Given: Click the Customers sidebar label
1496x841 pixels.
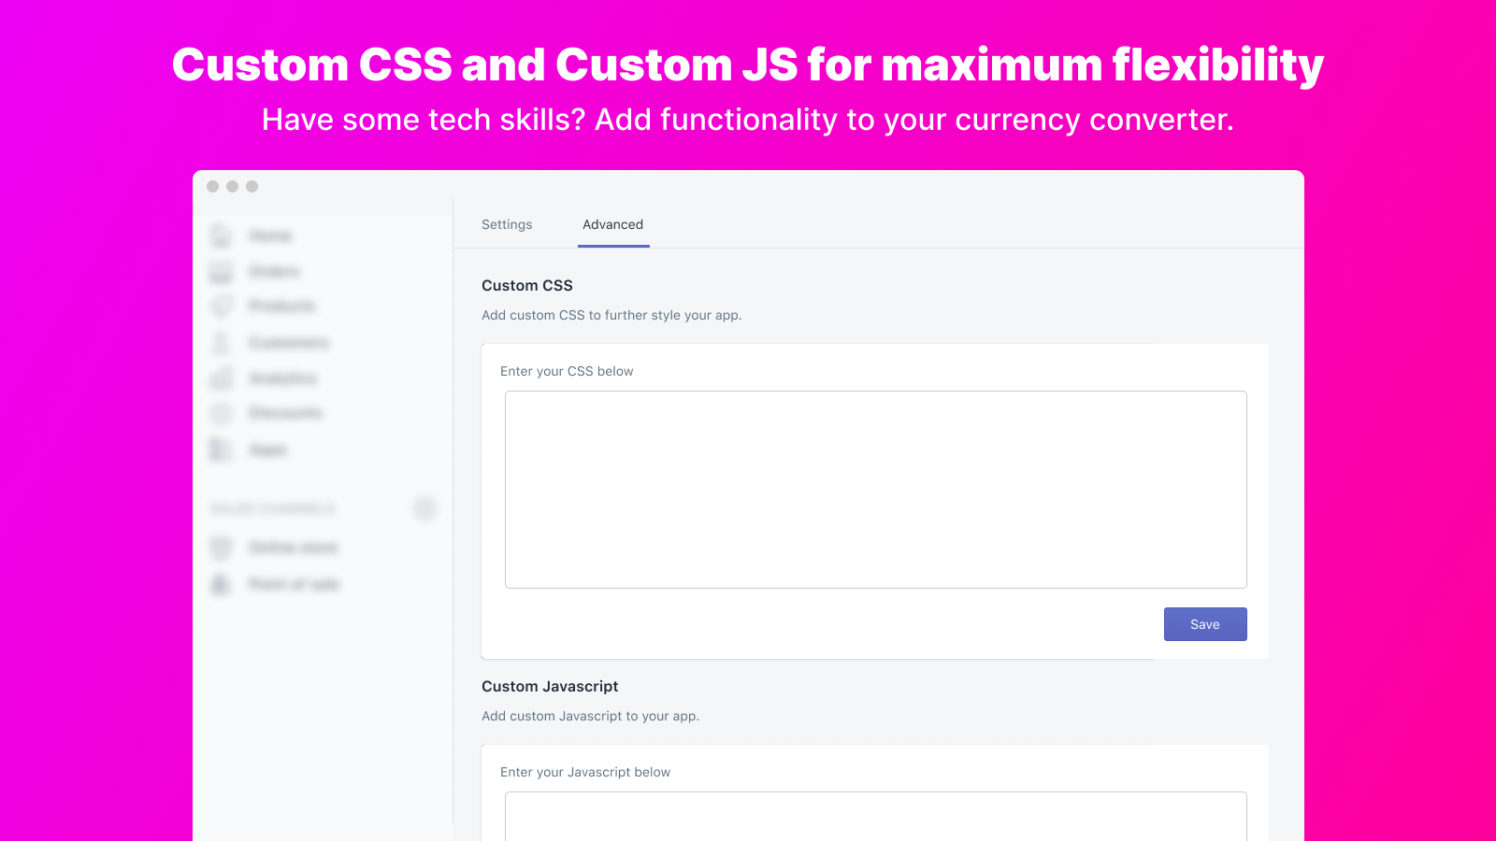Looking at the screenshot, I should click(x=289, y=343).
